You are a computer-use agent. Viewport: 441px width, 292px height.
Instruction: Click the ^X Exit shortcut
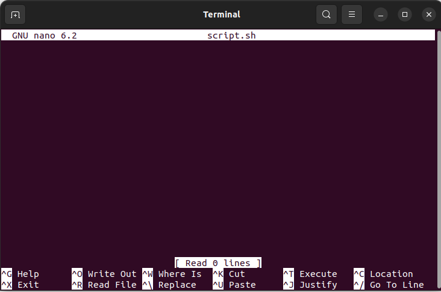(20, 285)
